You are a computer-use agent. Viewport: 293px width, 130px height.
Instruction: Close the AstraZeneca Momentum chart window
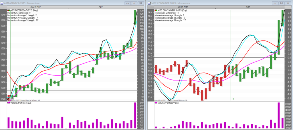140,2
